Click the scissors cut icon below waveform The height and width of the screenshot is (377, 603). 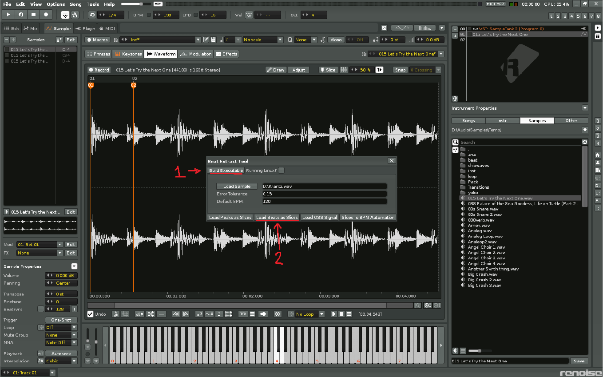click(115, 314)
